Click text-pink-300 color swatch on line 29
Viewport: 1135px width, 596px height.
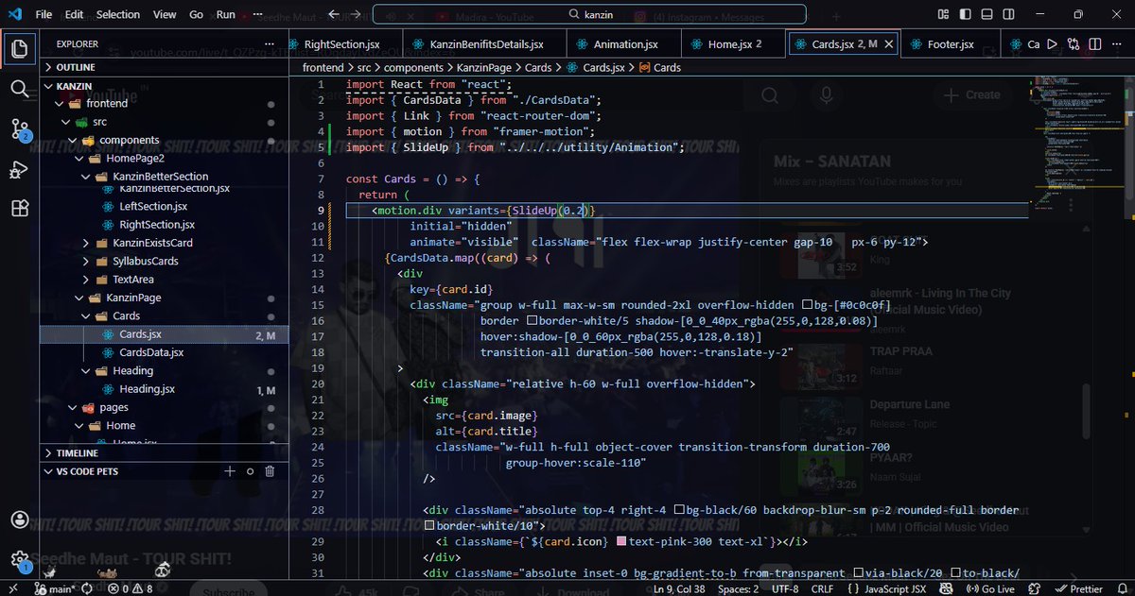pyautogui.click(x=621, y=541)
